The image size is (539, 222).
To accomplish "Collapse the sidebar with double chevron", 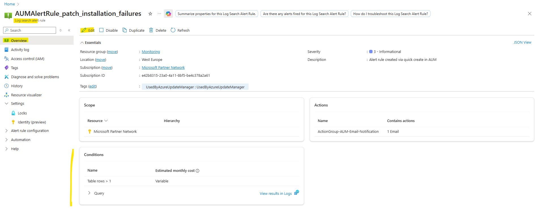I will [x=69, y=30].
